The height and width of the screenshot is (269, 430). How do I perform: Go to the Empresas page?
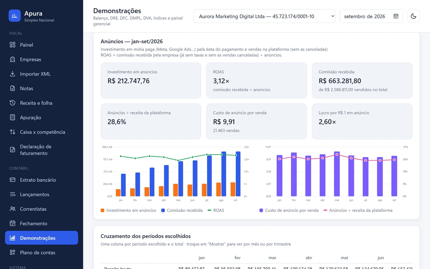tap(42, 60)
